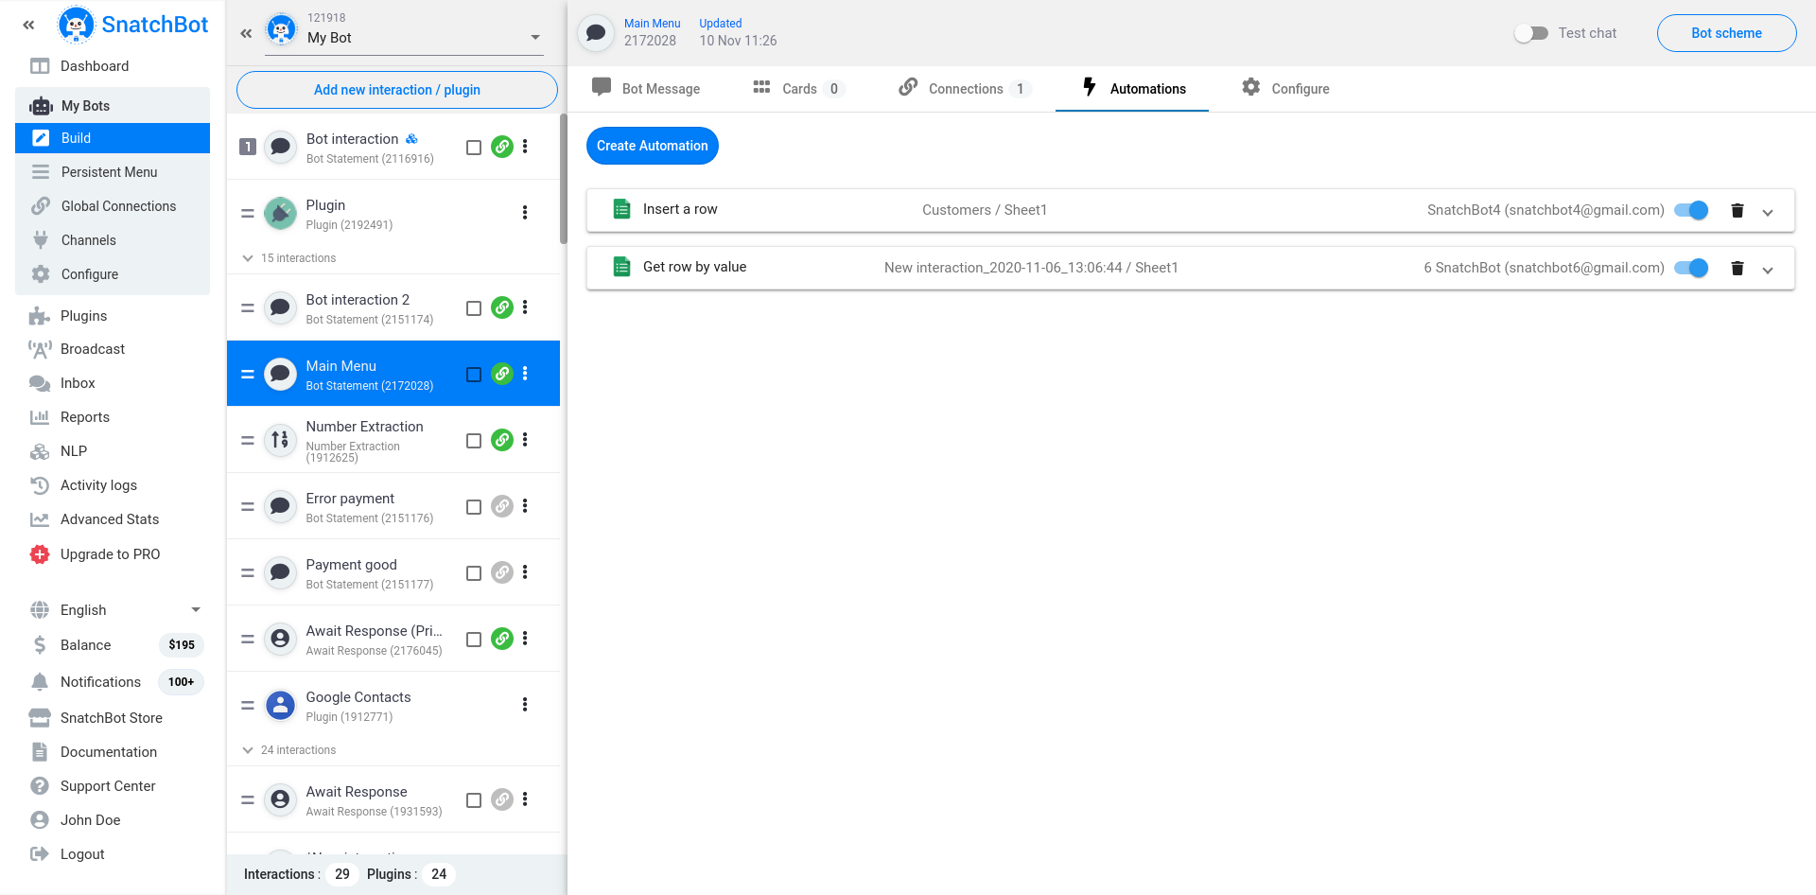Tick the checkbox for Number Extraction

474,441
